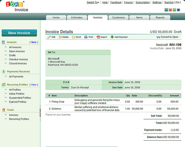
Task: Click the Recurring Profiles icon
Action: point(4,85)
